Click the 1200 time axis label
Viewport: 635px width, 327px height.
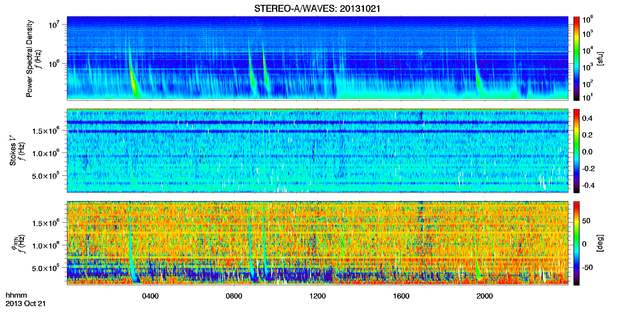pos(317,296)
